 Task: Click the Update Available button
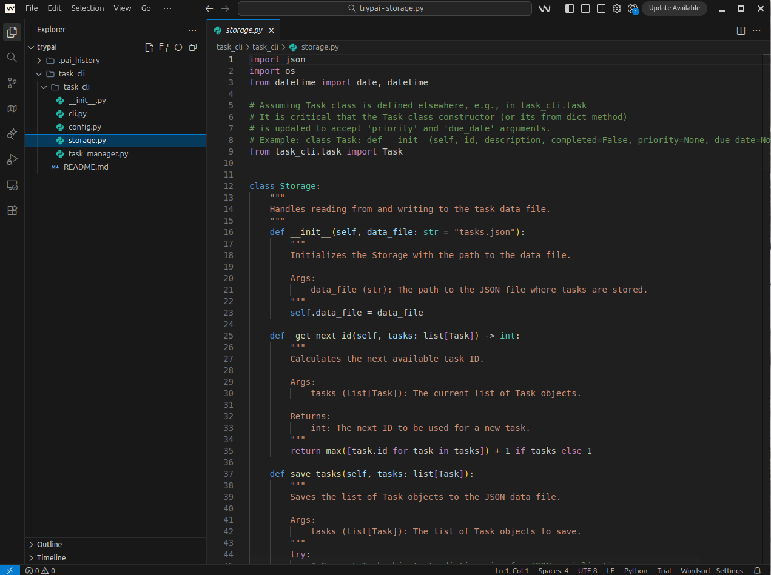tap(674, 8)
